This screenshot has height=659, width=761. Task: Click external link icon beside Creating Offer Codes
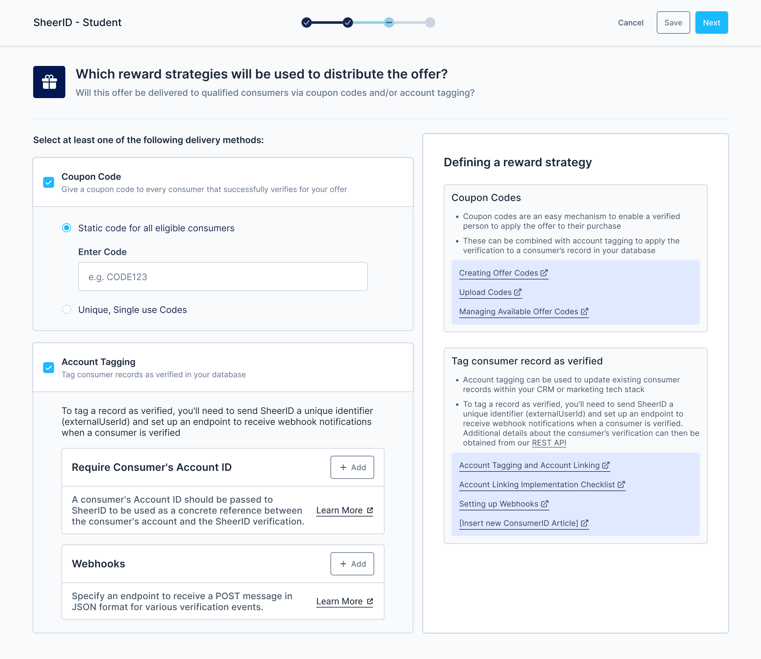tap(544, 273)
